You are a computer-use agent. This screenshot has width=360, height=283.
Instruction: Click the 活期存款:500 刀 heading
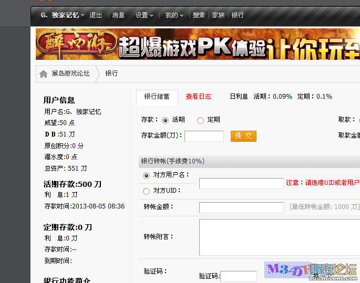tap(73, 184)
